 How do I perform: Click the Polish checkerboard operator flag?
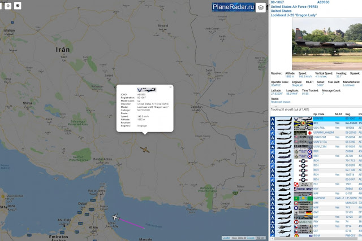pos(303,185)
